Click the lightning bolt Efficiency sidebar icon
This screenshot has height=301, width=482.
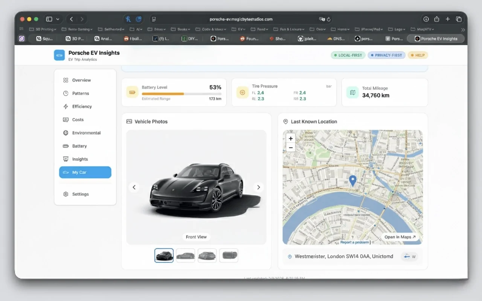[66, 106]
